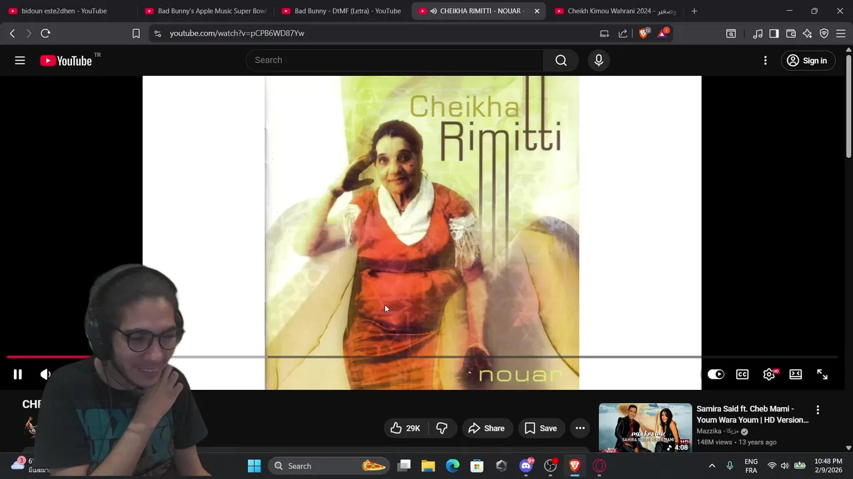Dislike the video with the thumbs-down
Image resolution: width=853 pixels, height=479 pixels.
442,428
